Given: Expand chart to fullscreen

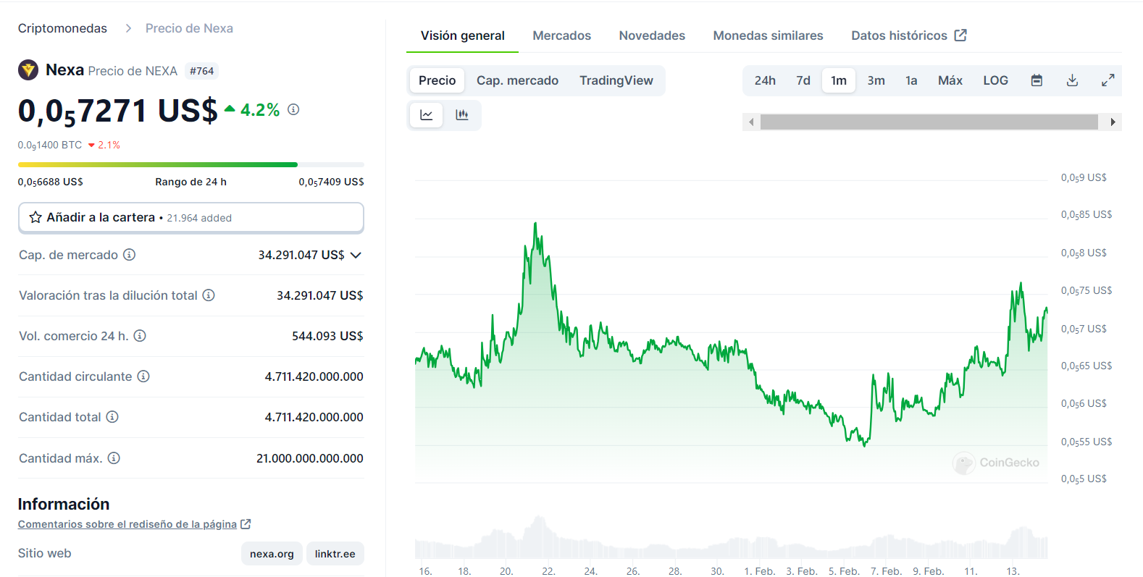Looking at the screenshot, I should pyautogui.click(x=1108, y=80).
